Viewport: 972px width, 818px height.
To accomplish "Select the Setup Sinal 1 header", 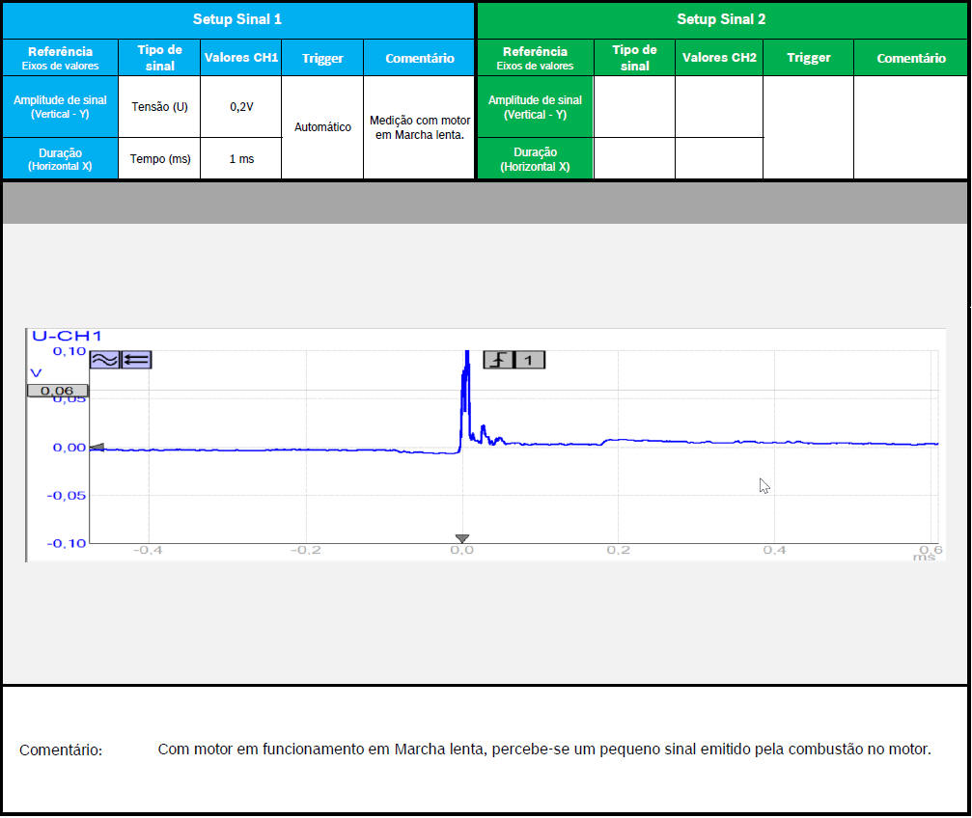I will (237, 19).
